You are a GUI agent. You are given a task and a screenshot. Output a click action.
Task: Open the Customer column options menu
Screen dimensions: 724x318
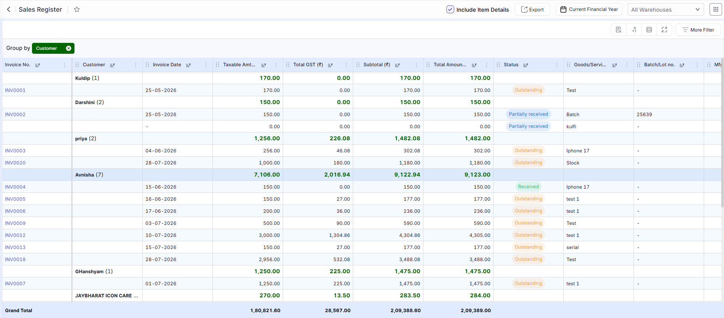[136, 65]
